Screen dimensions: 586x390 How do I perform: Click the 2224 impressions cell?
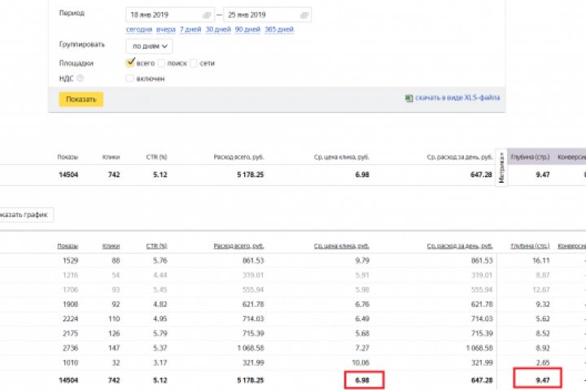click(x=70, y=318)
